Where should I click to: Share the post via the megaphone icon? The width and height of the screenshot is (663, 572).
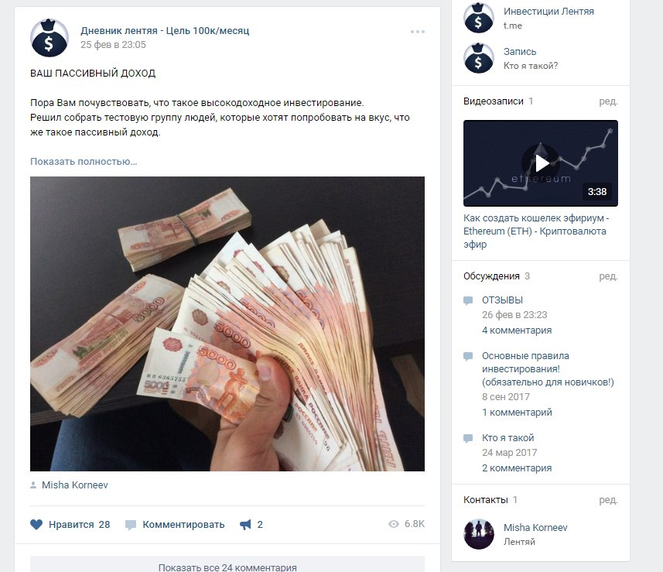pyautogui.click(x=246, y=525)
